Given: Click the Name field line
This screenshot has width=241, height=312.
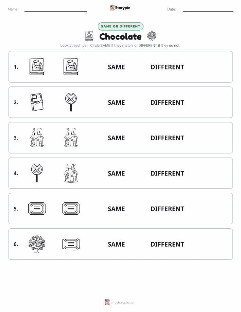Looking at the screenshot, I should (55, 11).
